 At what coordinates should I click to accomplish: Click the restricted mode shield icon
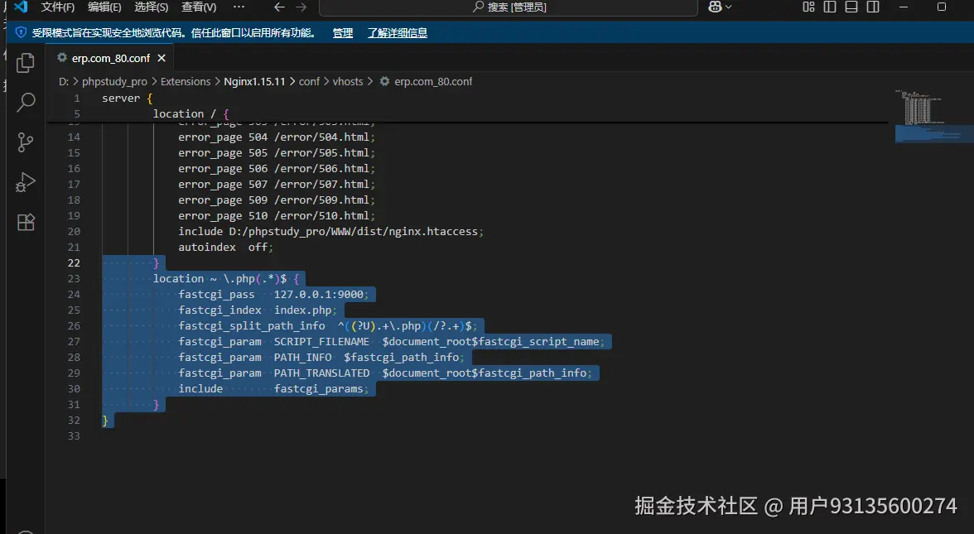tap(21, 32)
